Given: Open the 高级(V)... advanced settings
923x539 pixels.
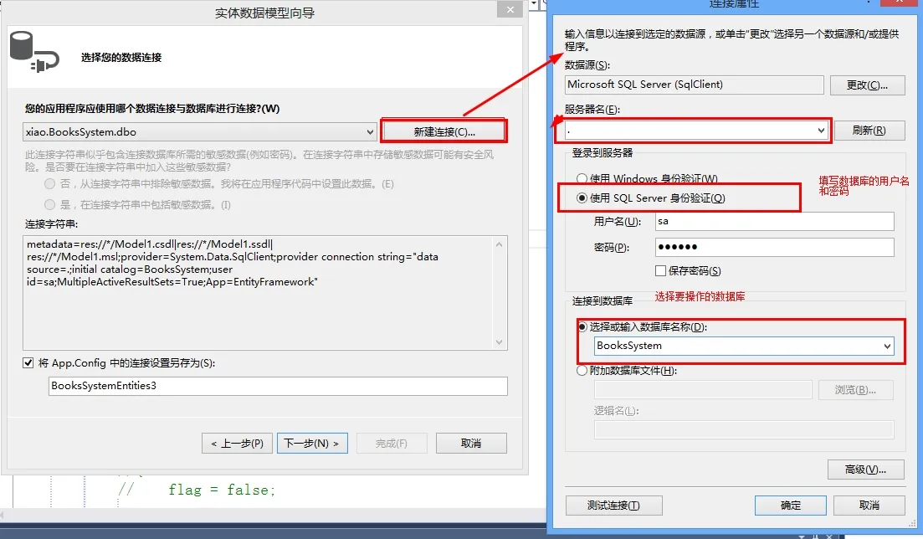Looking at the screenshot, I should (x=865, y=470).
